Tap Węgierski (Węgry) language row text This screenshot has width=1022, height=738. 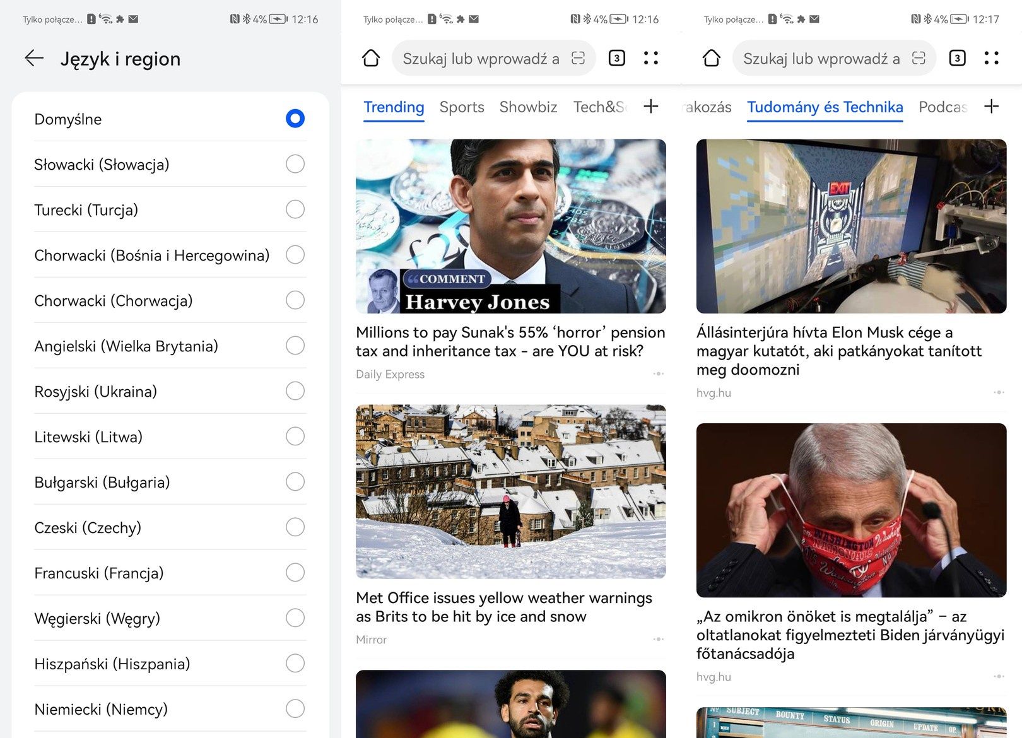(97, 618)
